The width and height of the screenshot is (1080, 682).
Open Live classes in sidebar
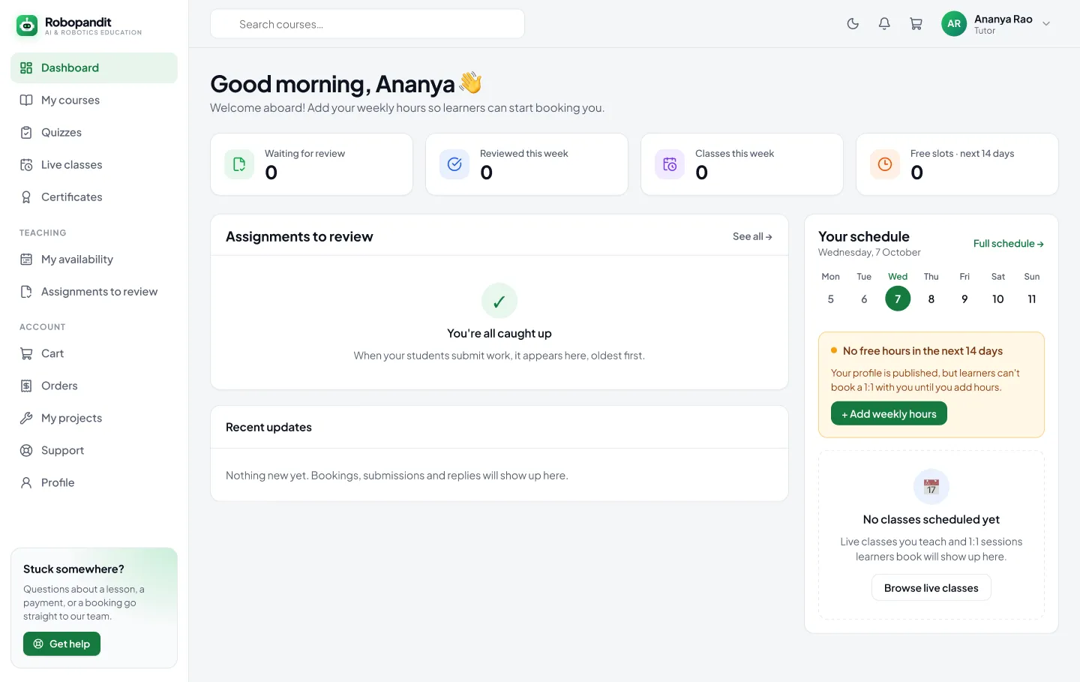(x=94, y=164)
